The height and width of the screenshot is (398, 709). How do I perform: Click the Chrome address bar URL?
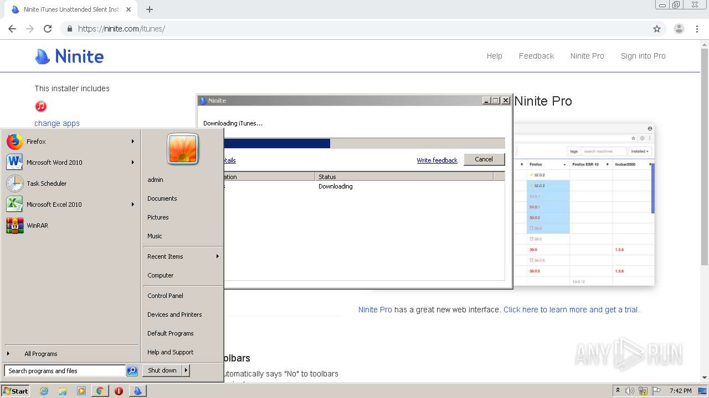[x=121, y=29]
